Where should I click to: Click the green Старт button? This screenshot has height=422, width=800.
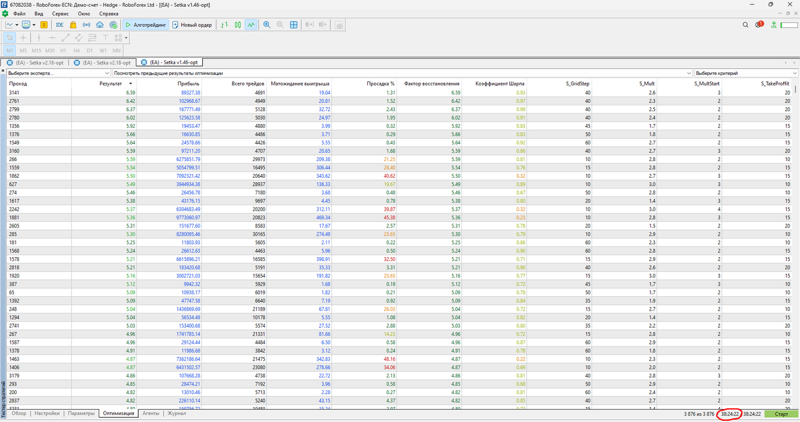pos(781,414)
